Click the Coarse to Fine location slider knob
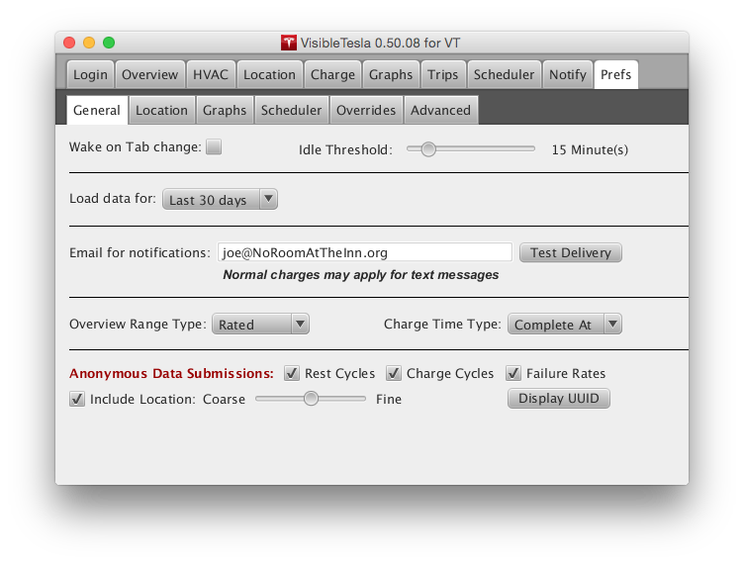744x564 pixels. coord(311,399)
